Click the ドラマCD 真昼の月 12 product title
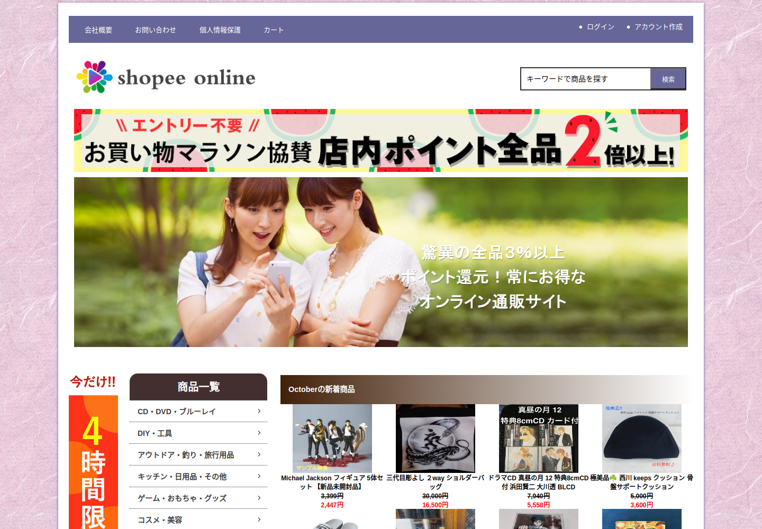Image resolution: width=762 pixels, height=529 pixels. (539, 482)
